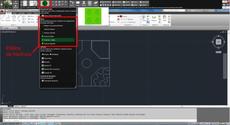Open the AutoCAD application menu logo
The width and height of the screenshot is (230, 125).
pos(2,11)
